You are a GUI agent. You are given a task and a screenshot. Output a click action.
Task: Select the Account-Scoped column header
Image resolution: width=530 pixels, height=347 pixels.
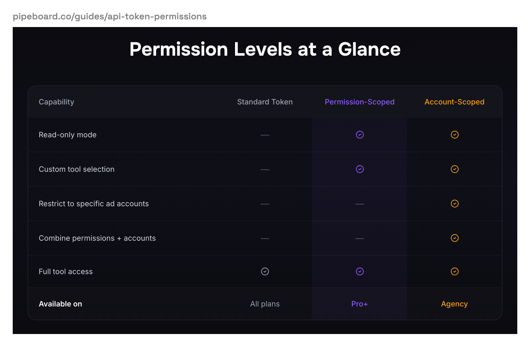click(454, 102)
